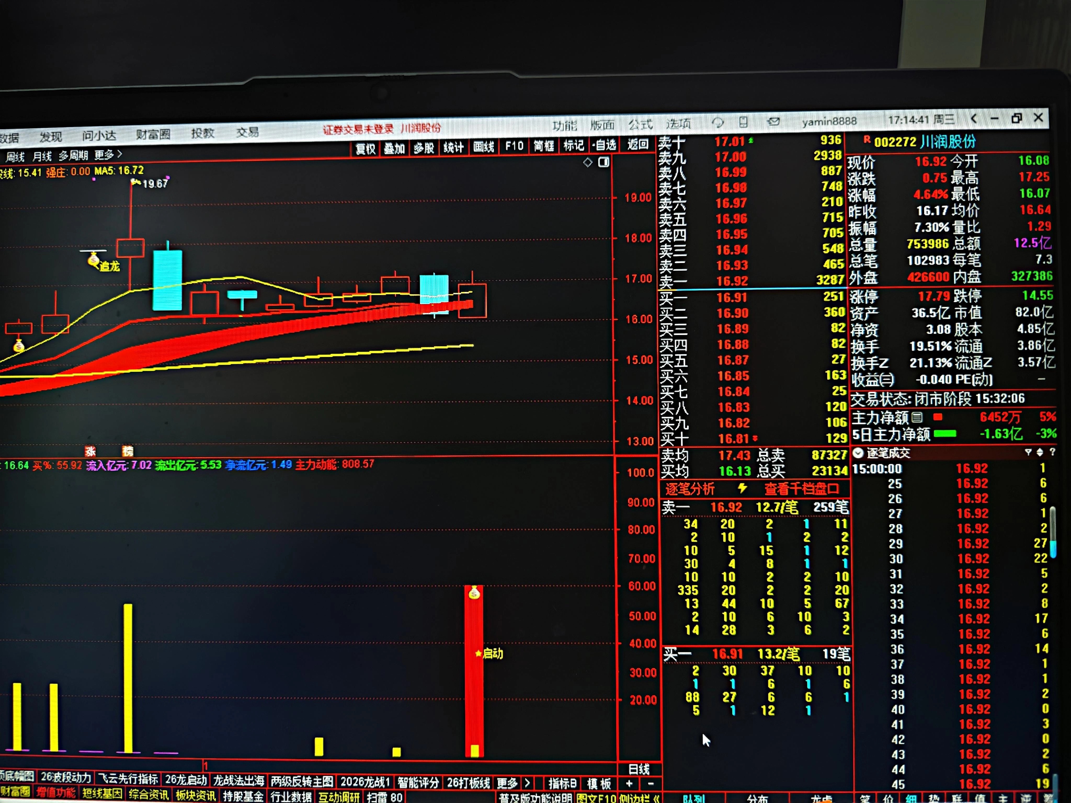Viewport: 1071px width, 803px height.
Task: Expand the 逐笔成交 circular dropdown arrow
Action: (x=858, y=453)
